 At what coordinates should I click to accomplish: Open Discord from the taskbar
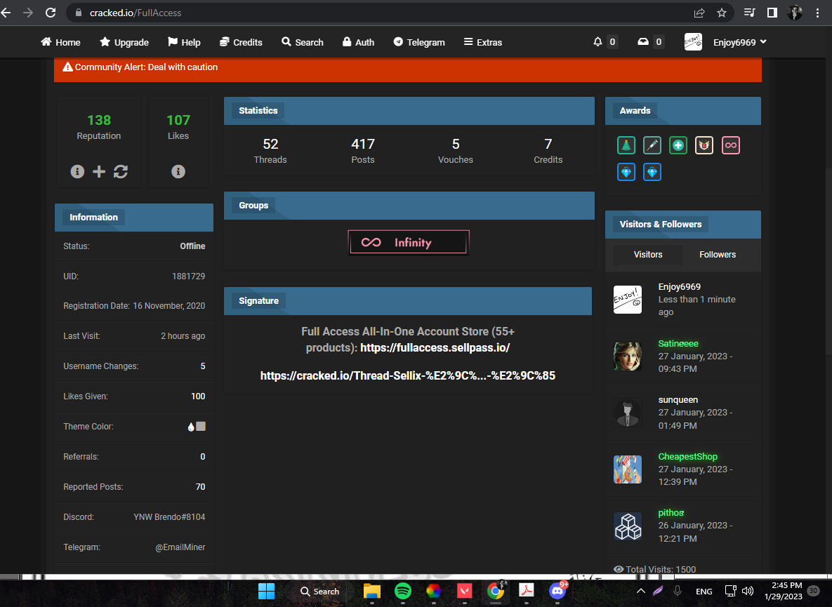coord(557,591)
